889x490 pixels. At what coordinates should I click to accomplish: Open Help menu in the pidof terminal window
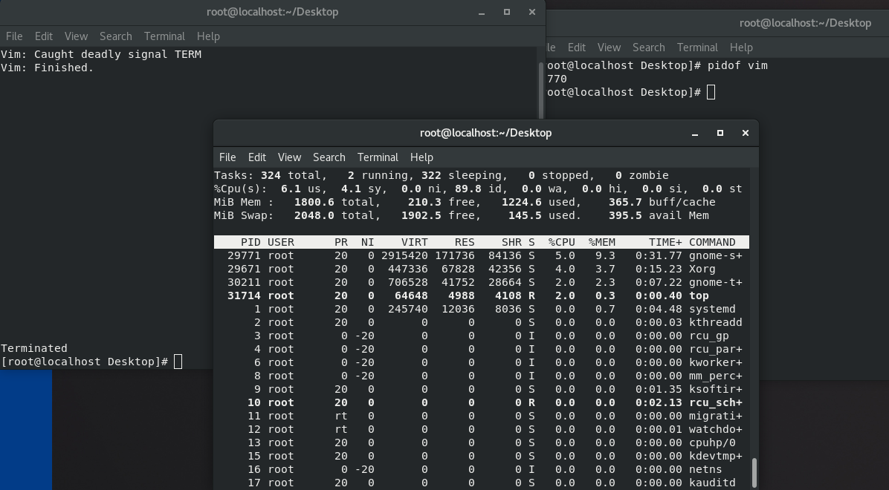tap(741, 48)
